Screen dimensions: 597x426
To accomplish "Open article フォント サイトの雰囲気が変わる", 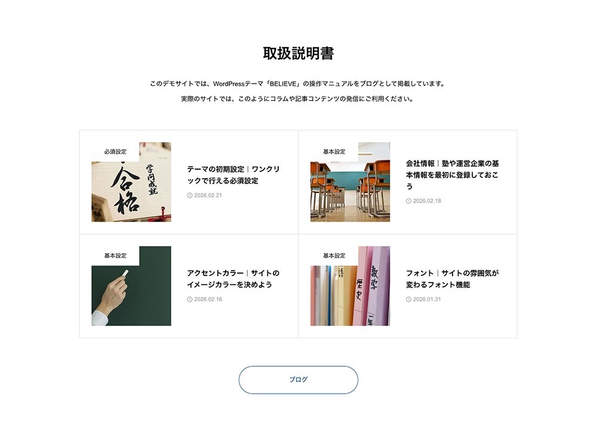I will pos(453,279).
